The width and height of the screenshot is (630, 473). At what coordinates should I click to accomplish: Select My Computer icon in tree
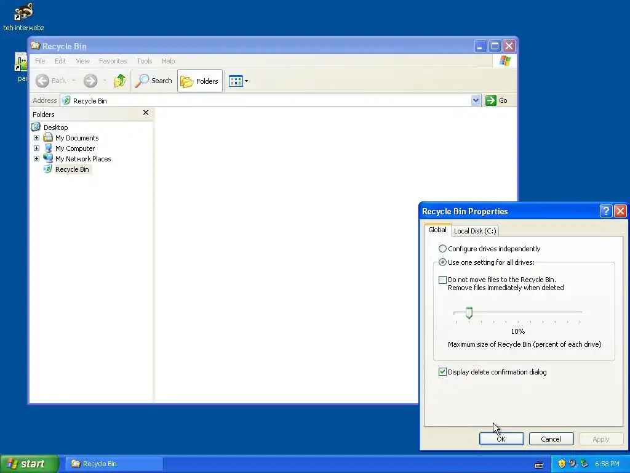48,148
